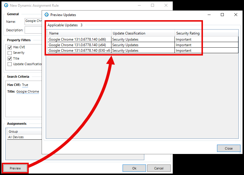
Task: Focus the rule Name input field
Action: pyautogui.click(x=33, y=21)
